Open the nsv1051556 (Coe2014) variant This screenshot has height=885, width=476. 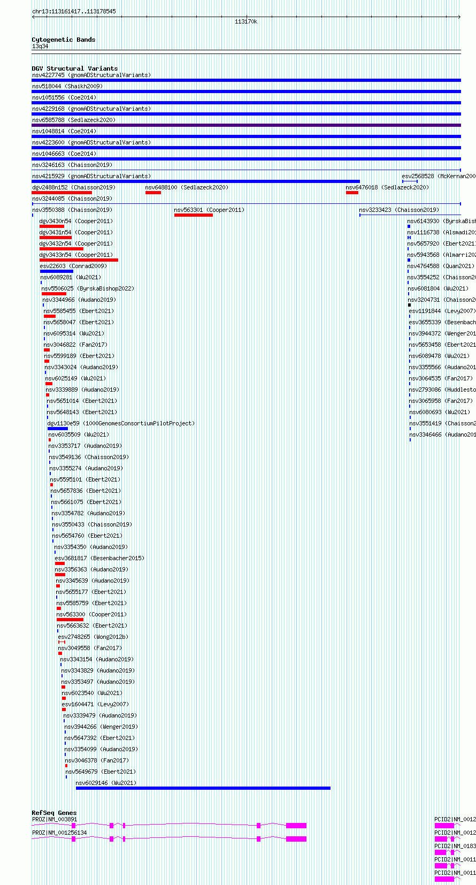64,97
